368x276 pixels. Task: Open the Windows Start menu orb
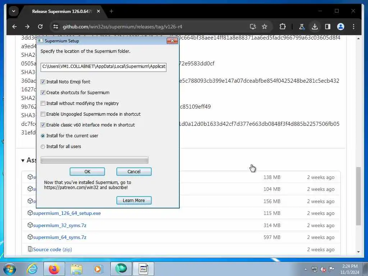(9, 269)
